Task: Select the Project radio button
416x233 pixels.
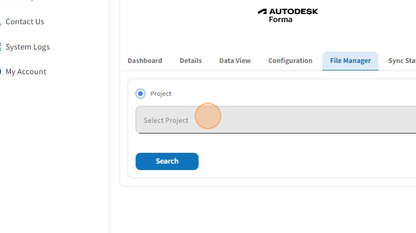Action: click(x=141, y=93)
